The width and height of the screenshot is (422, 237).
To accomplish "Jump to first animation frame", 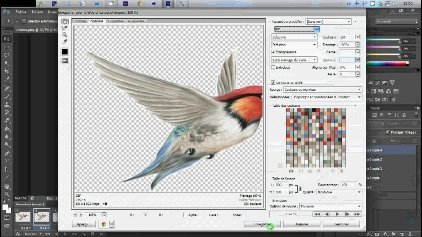I will (x=317, y=214).
